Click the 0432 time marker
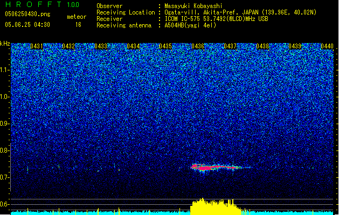 click(68, 46)
